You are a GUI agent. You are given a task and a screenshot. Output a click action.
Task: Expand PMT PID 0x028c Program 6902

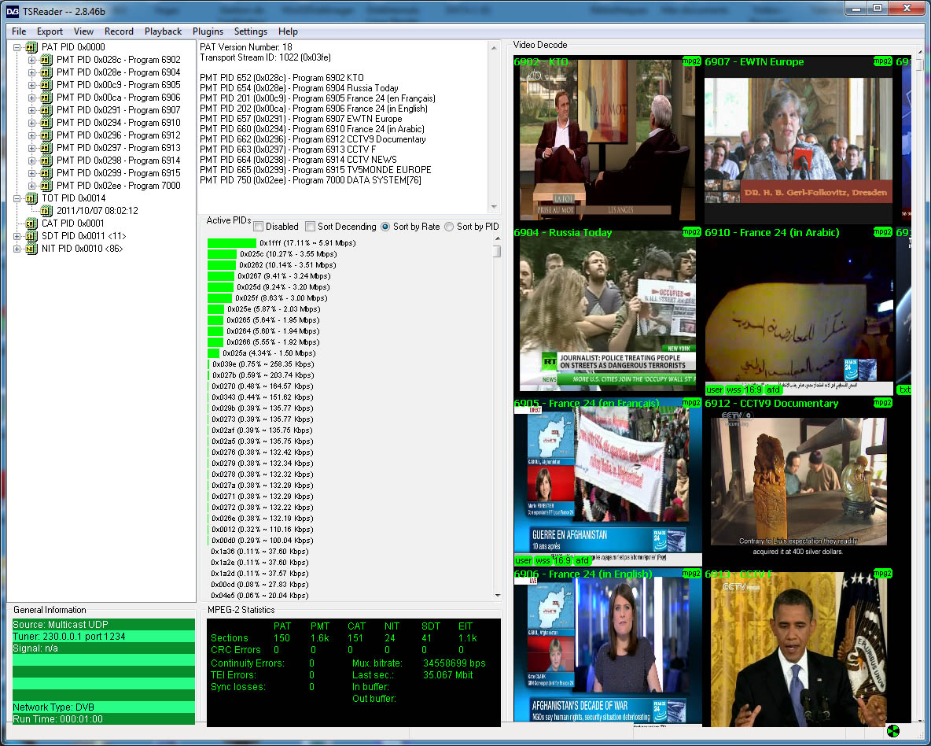coord(31,60)
